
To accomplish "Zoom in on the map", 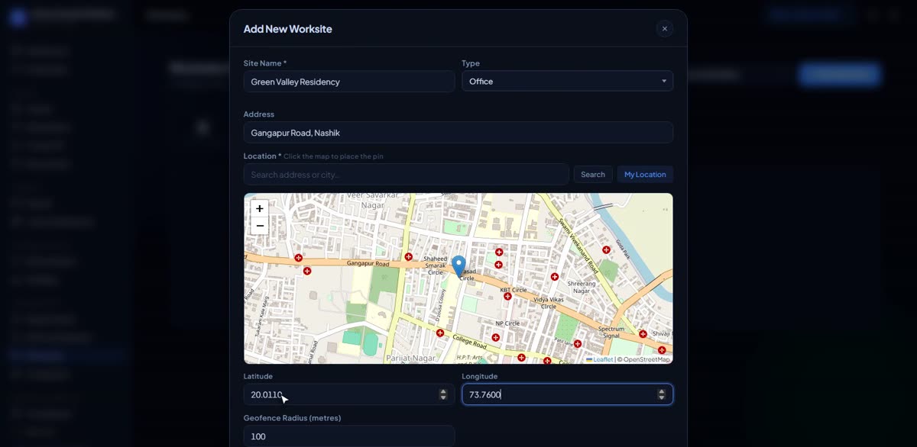I will [x=260, y=208].
